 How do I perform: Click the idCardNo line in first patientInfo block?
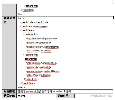pyautogui.click(x=39, y=51)
